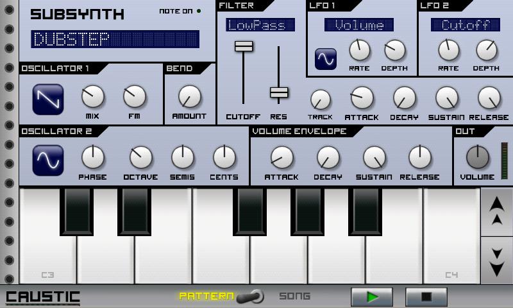
Task: Flip the Pattern/Song mode switch
Action: [250, 296]
